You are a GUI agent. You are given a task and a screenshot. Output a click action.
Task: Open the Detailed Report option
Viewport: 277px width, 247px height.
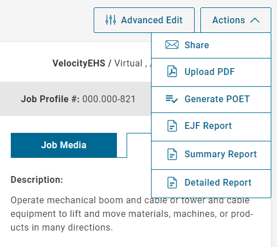pos(211,183)
